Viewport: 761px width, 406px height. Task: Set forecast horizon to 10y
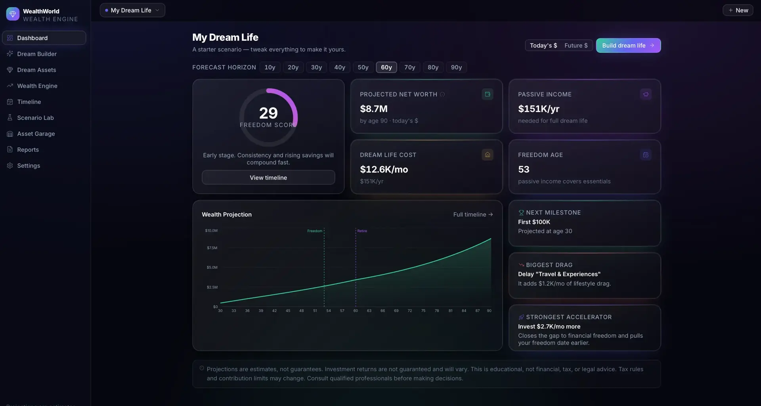[x=270, y=67]
